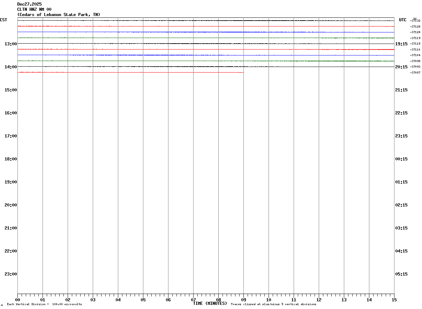Click minute 15 on the time axis
Viewport: 422px width, 309px height.
(394, 300)
